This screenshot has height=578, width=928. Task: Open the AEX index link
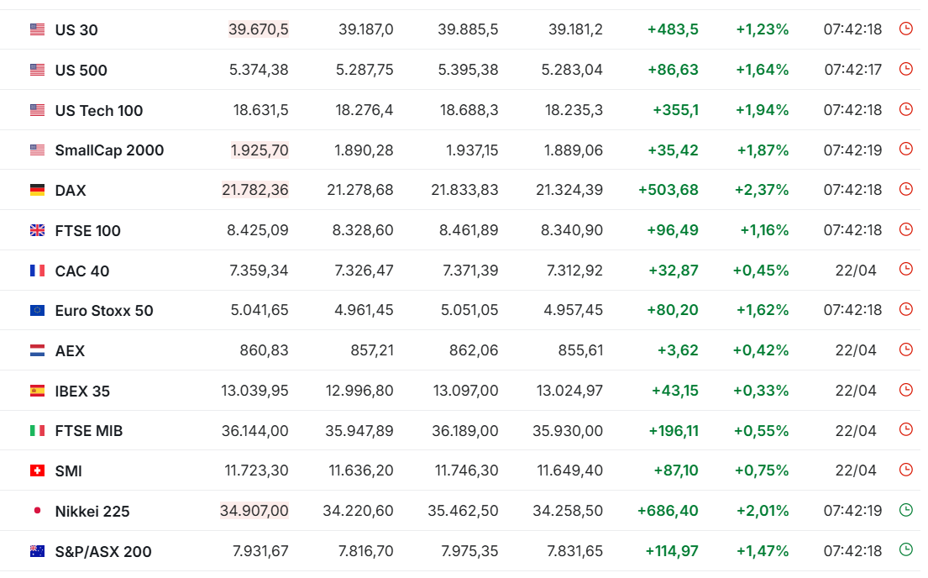pos(70,351)
